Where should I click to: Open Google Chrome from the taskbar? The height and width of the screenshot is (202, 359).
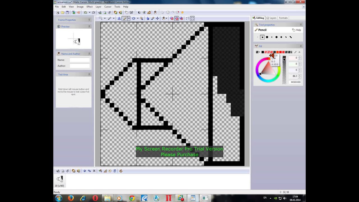(132, 198)
